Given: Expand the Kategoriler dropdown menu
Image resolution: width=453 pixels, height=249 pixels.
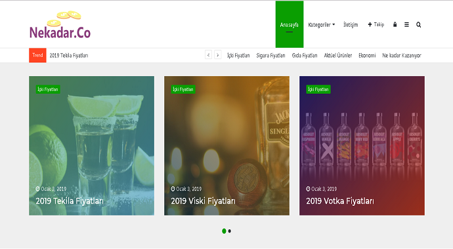Looking at the screenshot, I should (x=322, y=25).
